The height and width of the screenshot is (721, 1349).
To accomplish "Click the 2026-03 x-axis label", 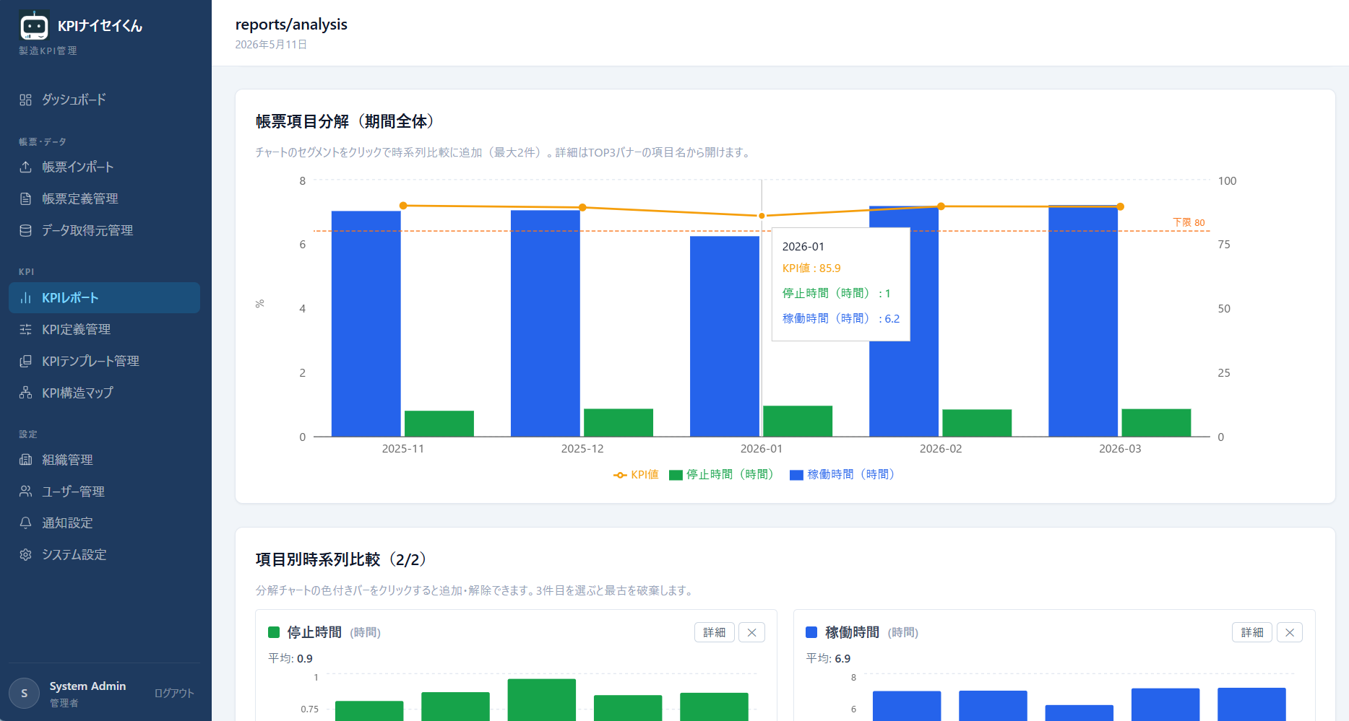I will (1120, 449).
